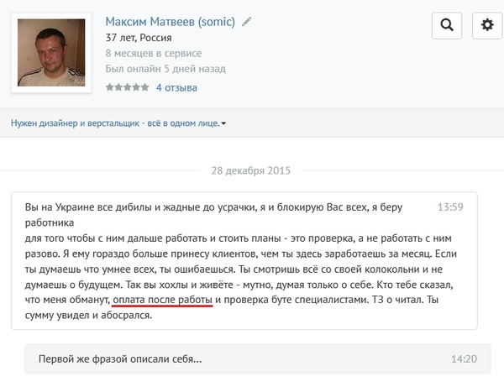Open the profile photo thumbnail
The width and height of the screenshot is (504, 382).
pos(51,53)
